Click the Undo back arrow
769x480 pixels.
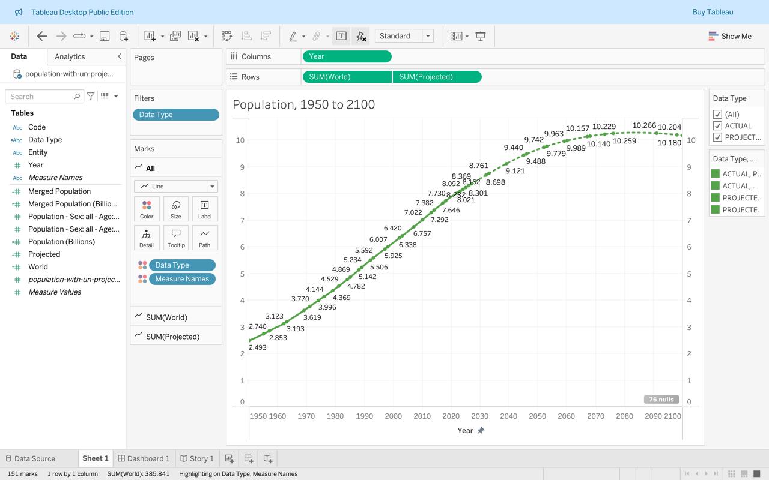[42, 36]
